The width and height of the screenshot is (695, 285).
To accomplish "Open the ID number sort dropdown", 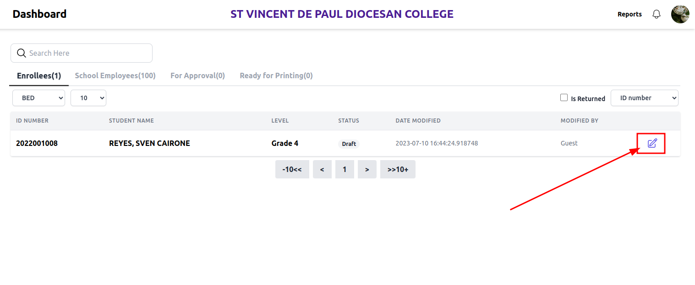I will (x=644, y=98).
